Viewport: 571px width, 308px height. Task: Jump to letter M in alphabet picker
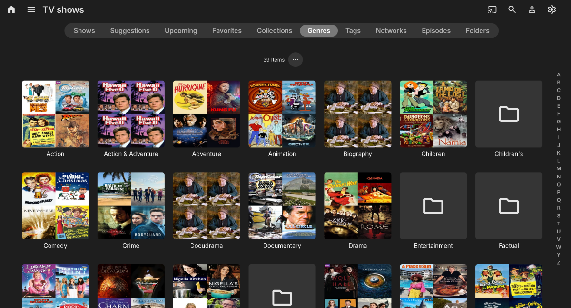559,168
